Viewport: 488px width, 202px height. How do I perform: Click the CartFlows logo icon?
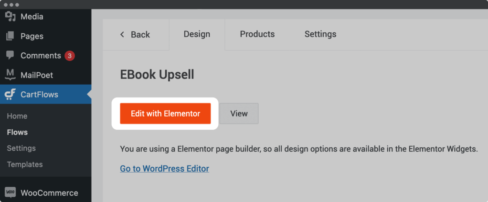[10, 95]
